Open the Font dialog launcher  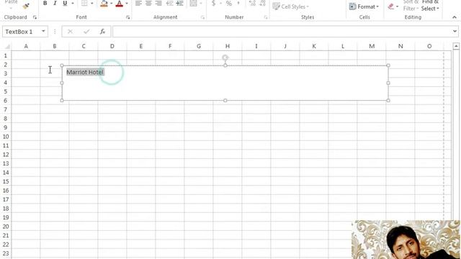click(x=128, y=17)
